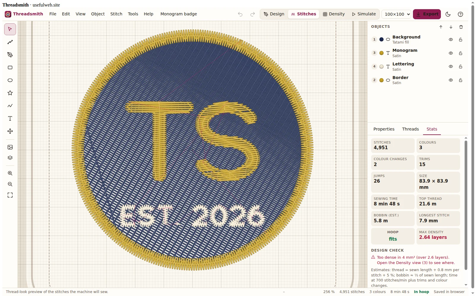
Task: Hide the Monogram object
Action: pos(451,53)
